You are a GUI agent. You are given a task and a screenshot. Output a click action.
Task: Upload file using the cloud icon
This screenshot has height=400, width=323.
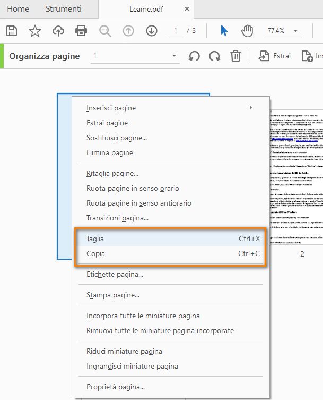(x=58, y=31)
